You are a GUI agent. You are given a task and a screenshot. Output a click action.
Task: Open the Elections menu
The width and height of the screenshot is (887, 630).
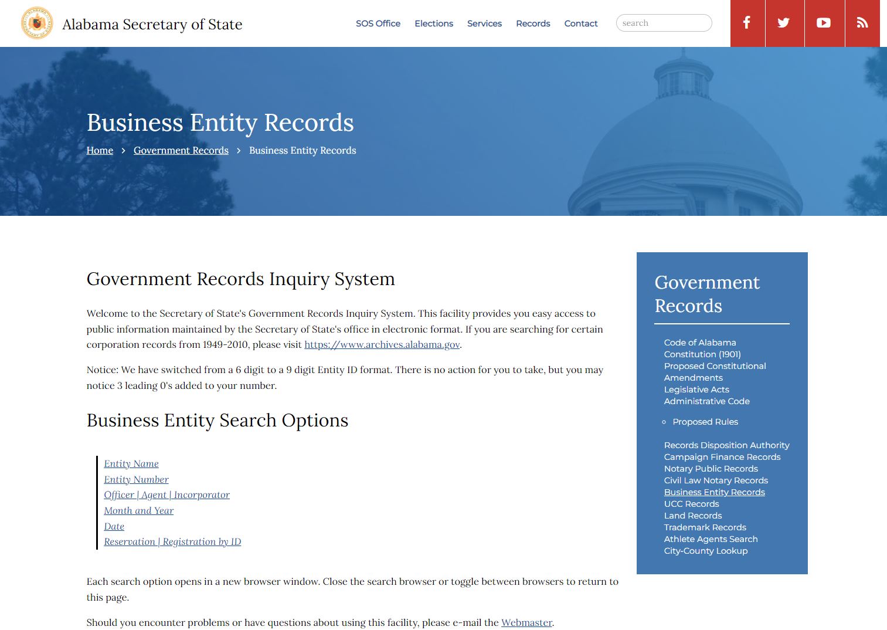tap(434, 23)
